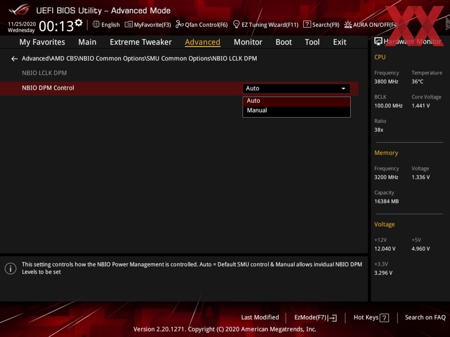
Task: Select Auto in the dropdown list
Action: 296,101
